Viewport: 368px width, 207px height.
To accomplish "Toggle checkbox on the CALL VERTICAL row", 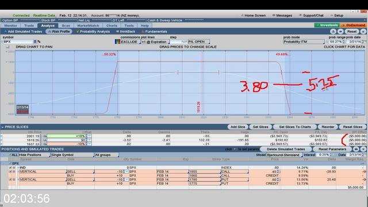I will pyautogui.click(x=10, y=171).
